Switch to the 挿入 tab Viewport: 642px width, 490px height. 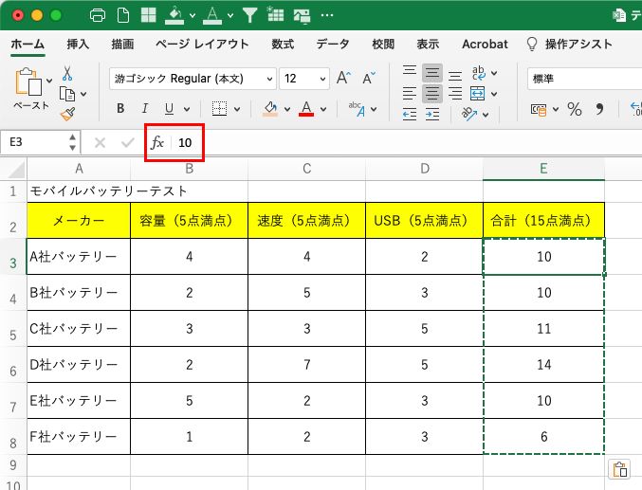(78, 45)
